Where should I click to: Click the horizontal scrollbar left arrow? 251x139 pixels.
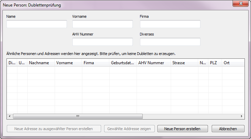point(9,116)
